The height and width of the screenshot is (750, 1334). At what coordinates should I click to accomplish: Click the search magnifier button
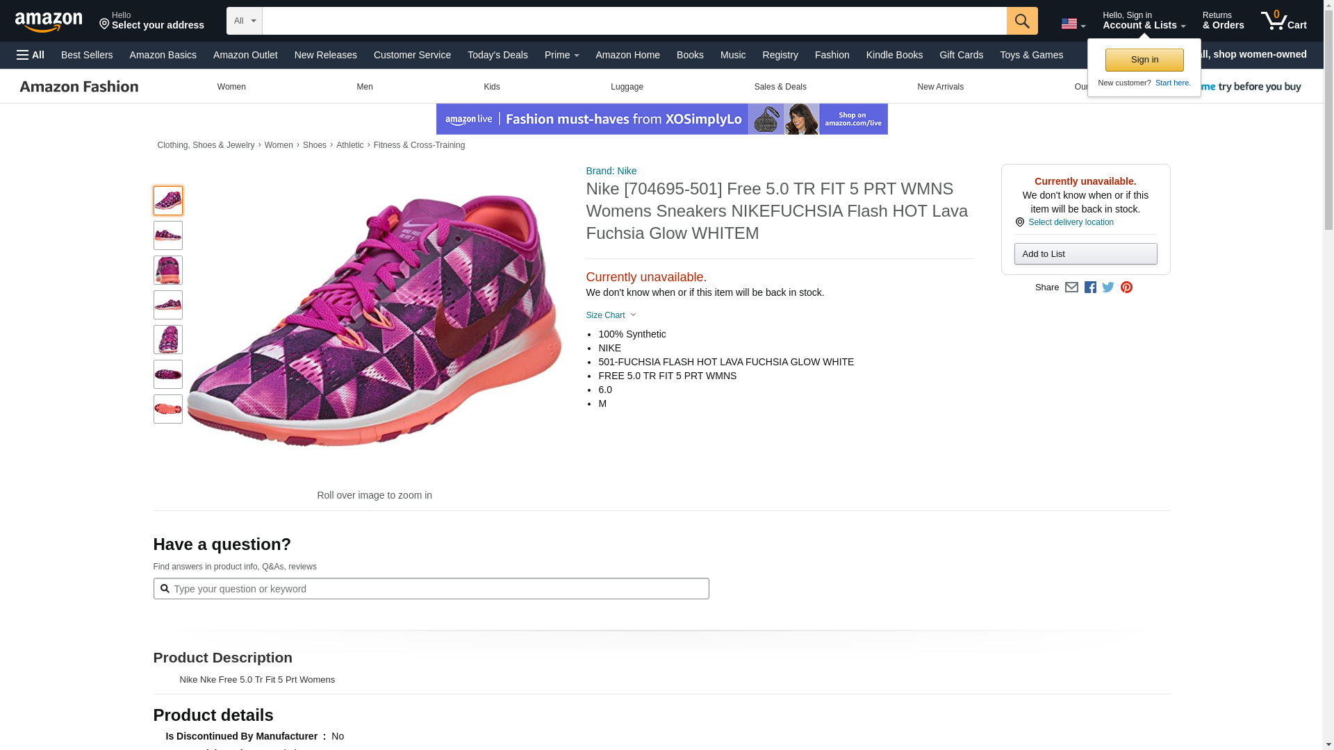pos(1021,21)
